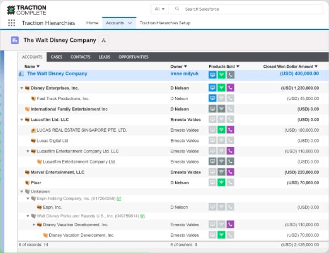Switch to the OPPORTUNITIES tab

tap(134, 57)
